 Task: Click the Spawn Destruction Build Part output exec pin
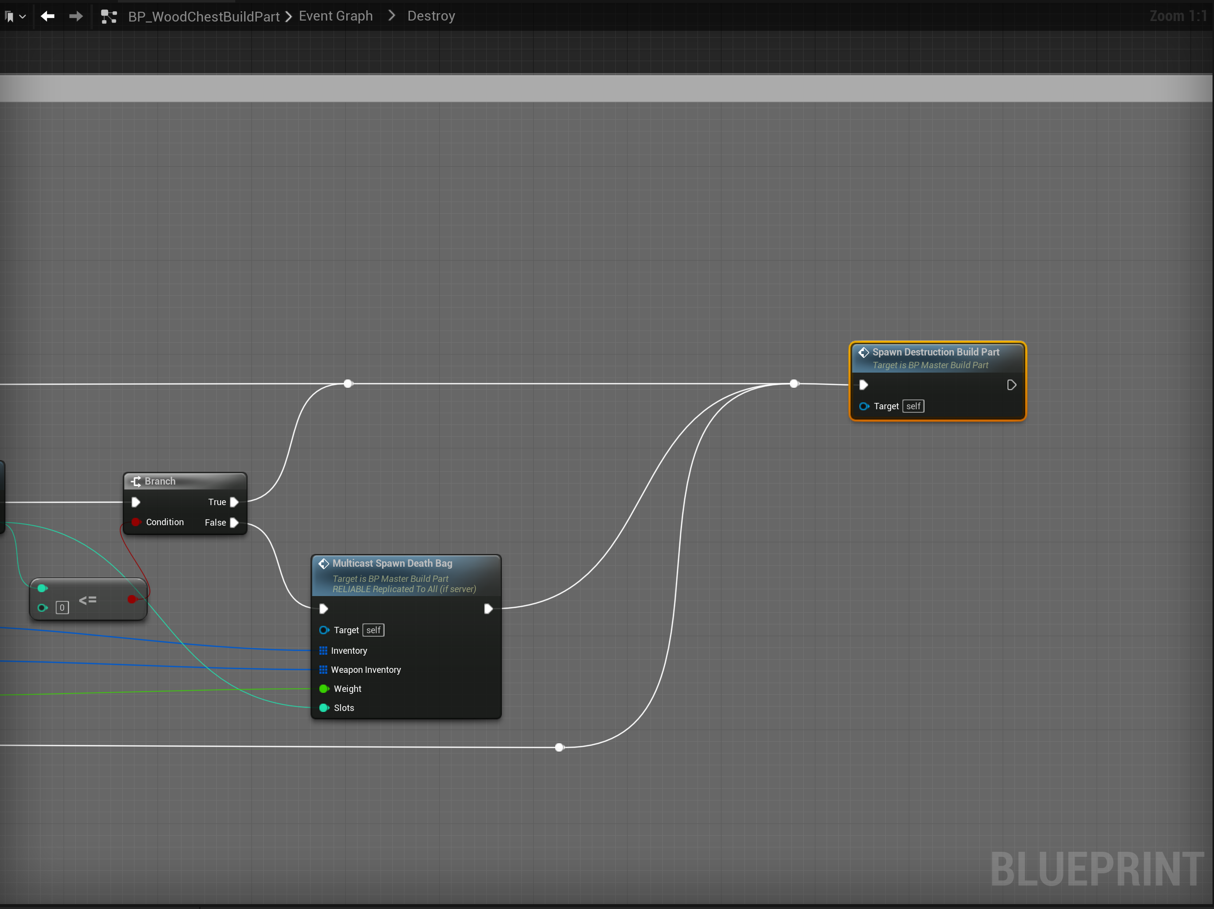[1011, 385]
